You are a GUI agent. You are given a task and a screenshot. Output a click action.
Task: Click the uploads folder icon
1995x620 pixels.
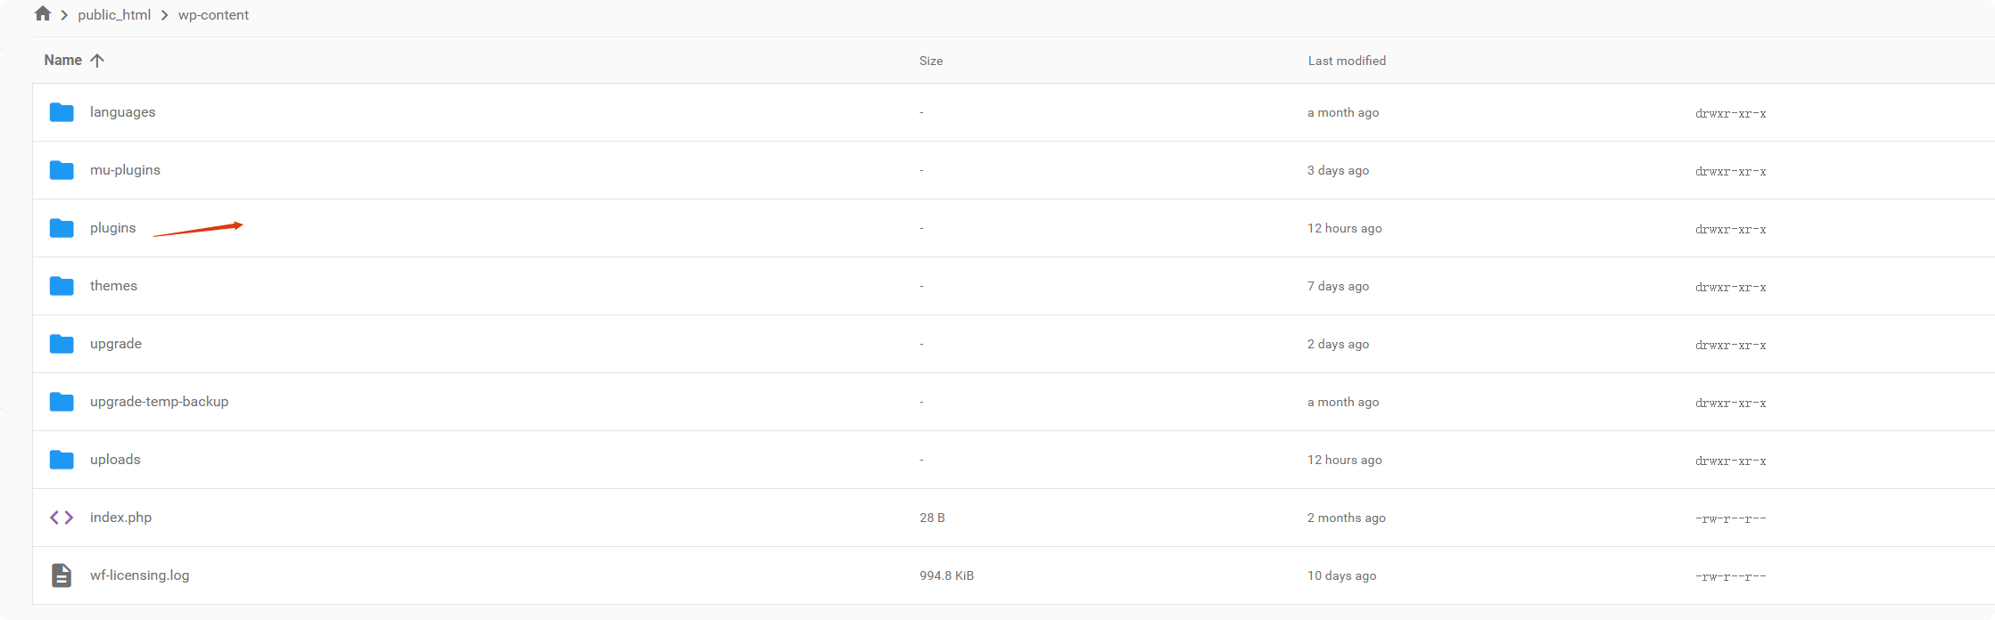point(62,460)
